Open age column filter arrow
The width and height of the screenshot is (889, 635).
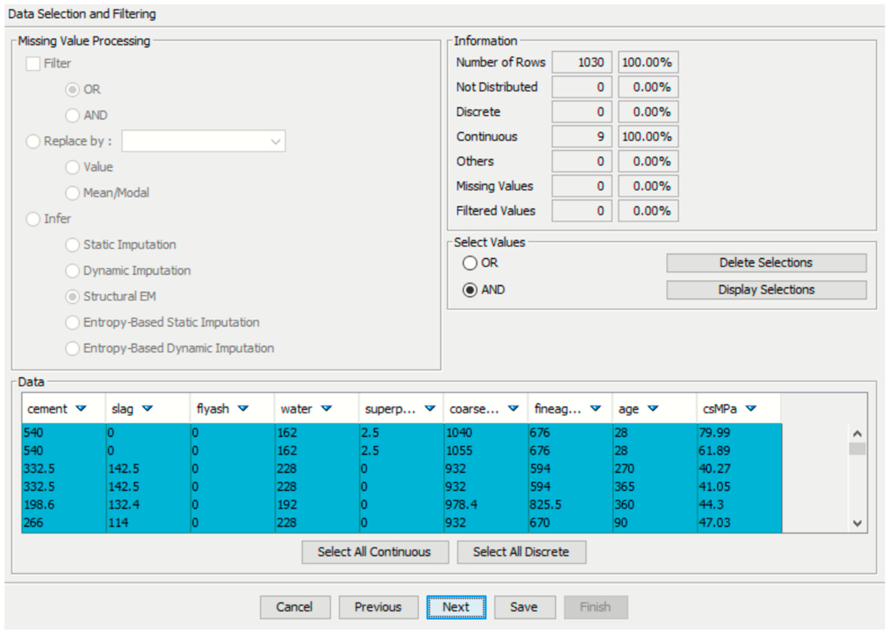click(x=653, y=408)
